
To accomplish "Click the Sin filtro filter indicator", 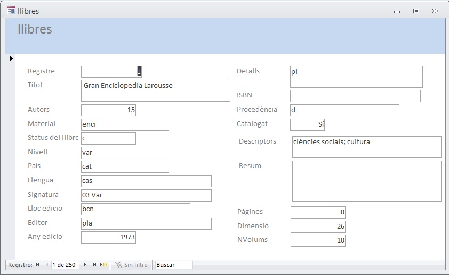I will (x=131, y=265).
